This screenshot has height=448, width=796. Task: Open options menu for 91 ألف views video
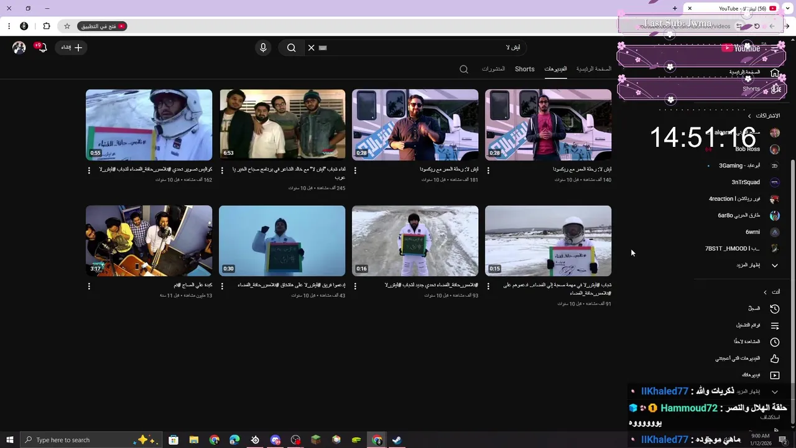click(488, 286)
